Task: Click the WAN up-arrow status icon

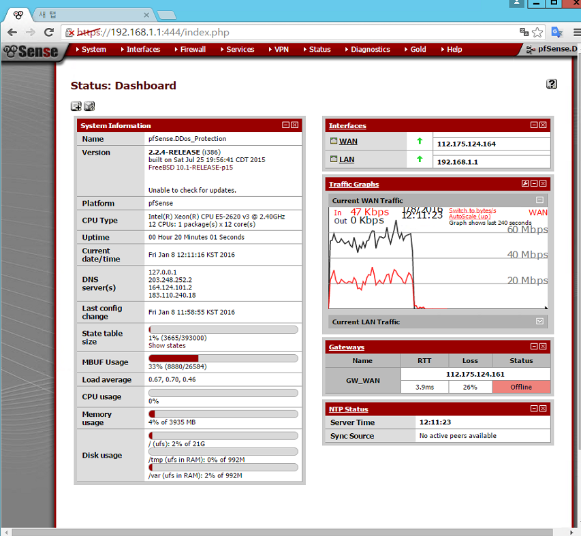Action: (420, 141)
